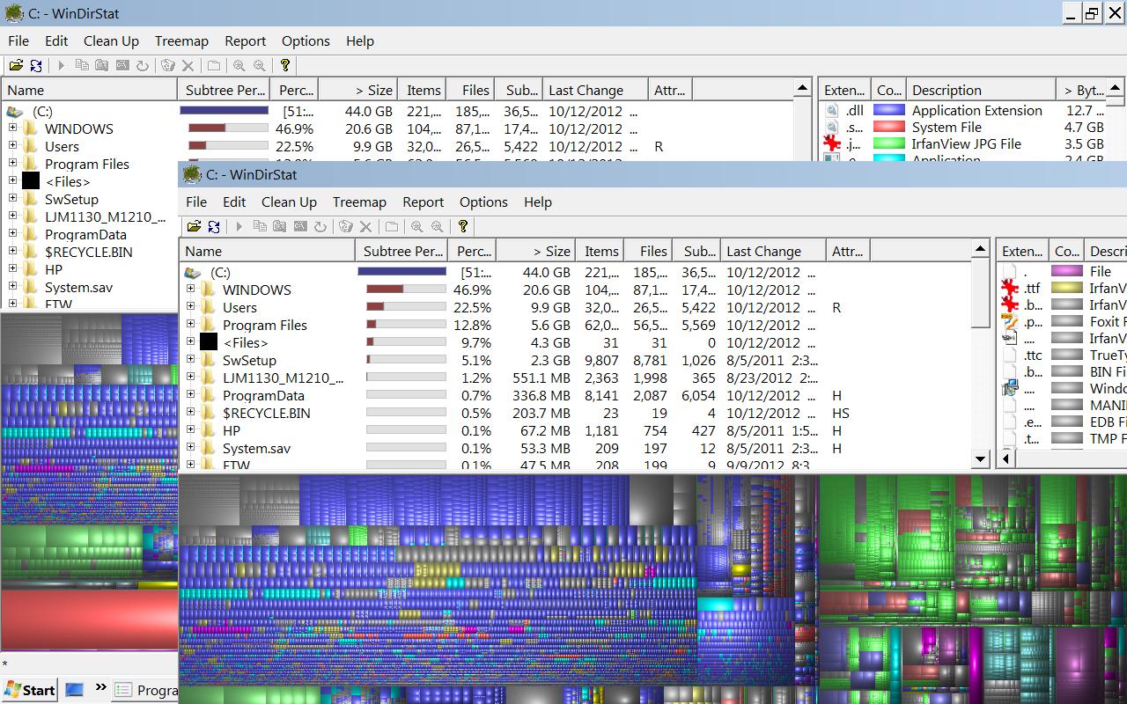The width and height of the screenshot is (1127, 704).
Task: Click Name column header in front window
Action: click(x=267, y=251)
